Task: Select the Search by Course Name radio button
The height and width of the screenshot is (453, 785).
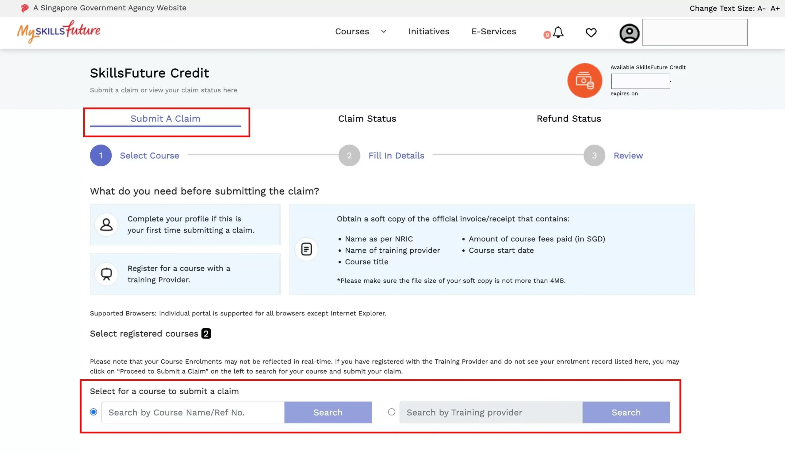Action: [94, 412]
